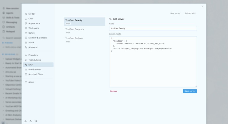Viewport: 228px width, 124px height.
Task: Open the Providers settings section
Action: click(38, 55)
